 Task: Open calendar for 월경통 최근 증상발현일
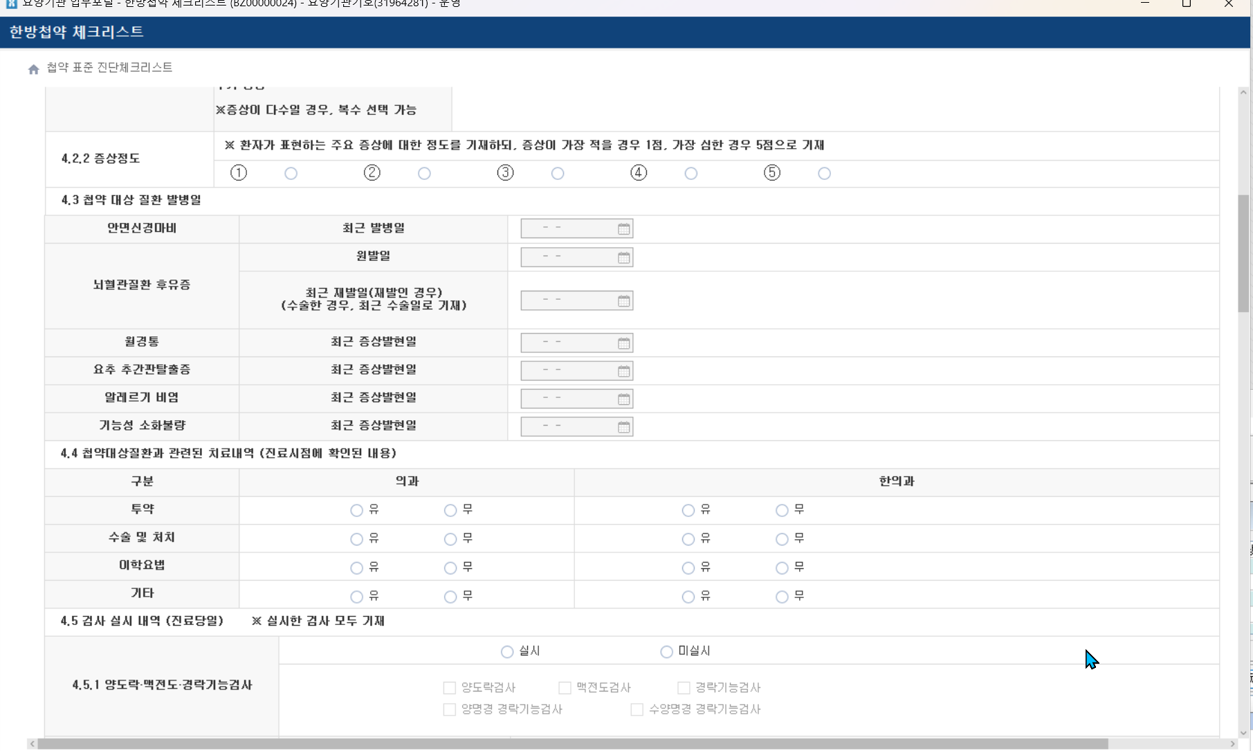pos(623,343)
